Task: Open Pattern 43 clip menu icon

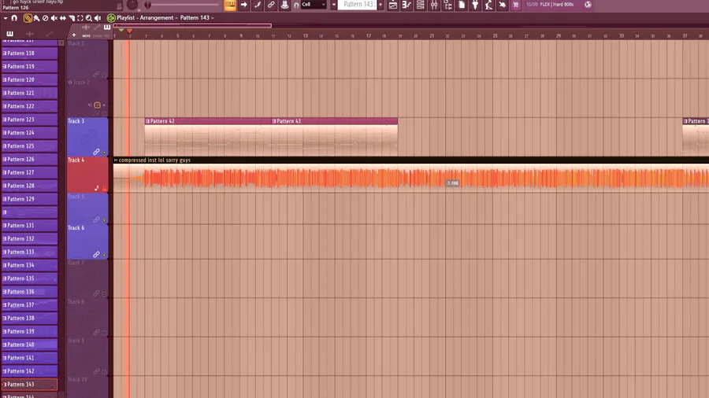Action: point(274,121)
